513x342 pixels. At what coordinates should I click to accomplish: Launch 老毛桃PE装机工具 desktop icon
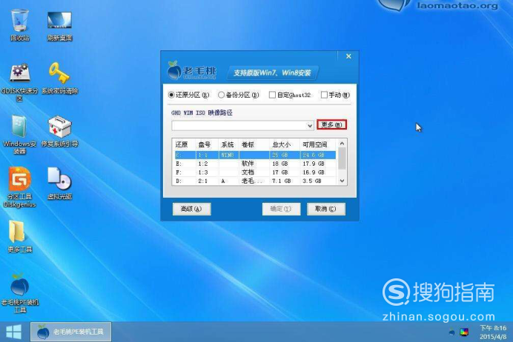pyautogui.click(x=19, y=292)
